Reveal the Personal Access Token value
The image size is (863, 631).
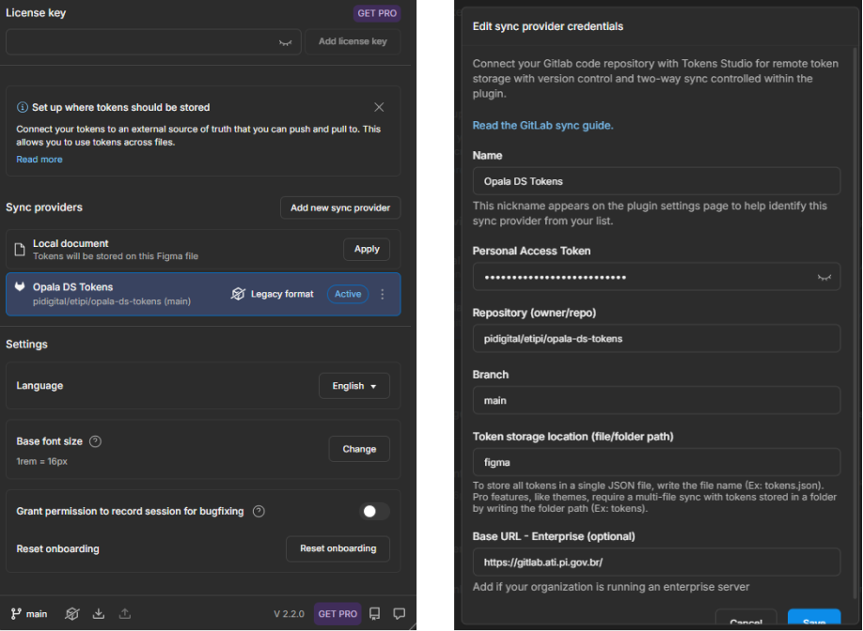824,278
